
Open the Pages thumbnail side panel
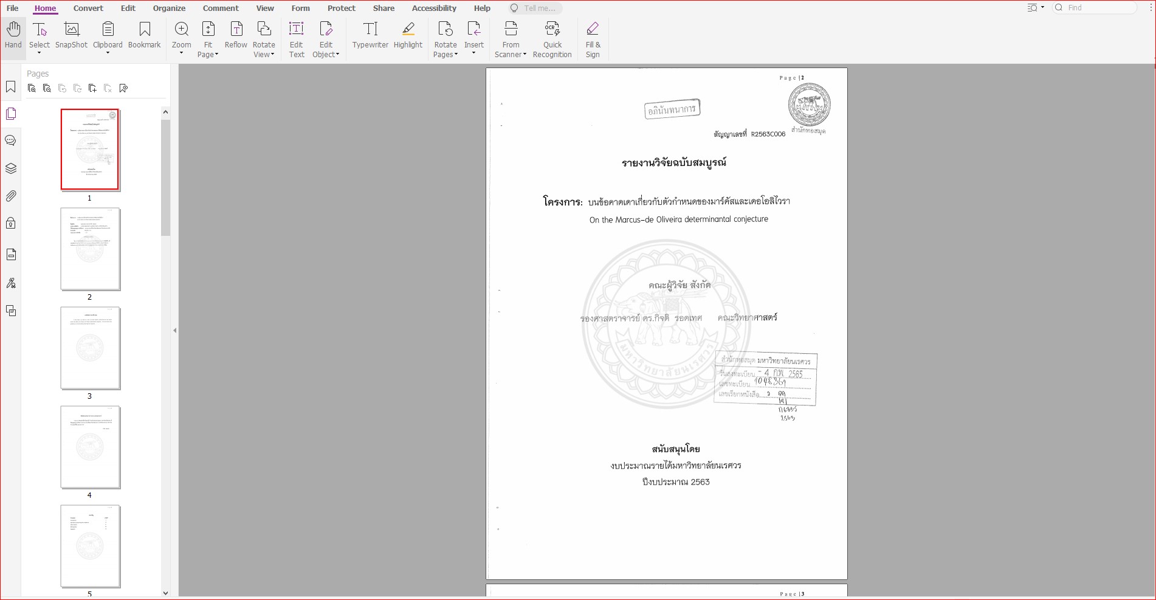11,114
